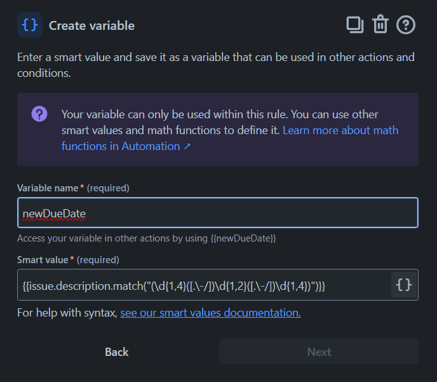Image resolution: width=437 pixels, height=382 pixels.
Task: Click the 'Variable name (required)' label
Action: pyautogui.click(x=73, y=188)
